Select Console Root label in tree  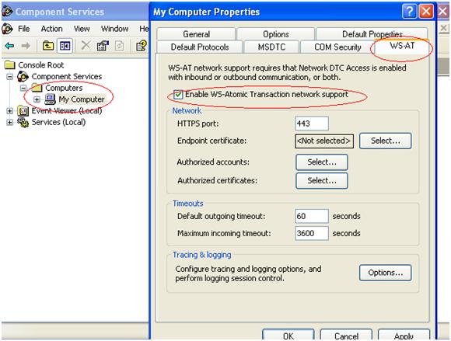pyautogui.click(x=41, y=65)
